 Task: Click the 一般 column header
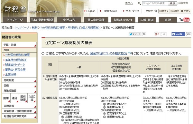point(79,67)
